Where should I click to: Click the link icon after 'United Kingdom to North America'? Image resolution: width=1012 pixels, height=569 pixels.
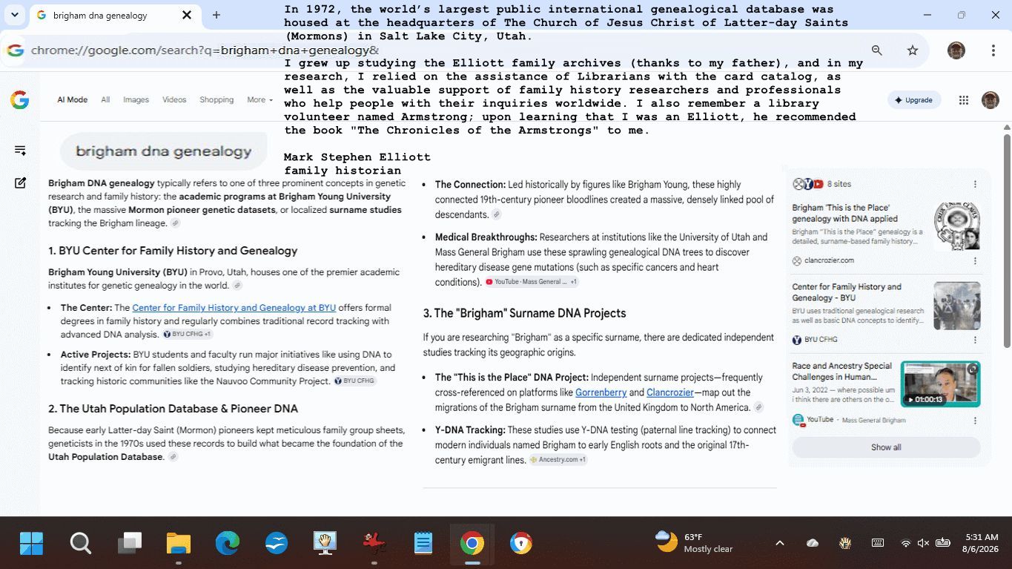pos(758,407)
